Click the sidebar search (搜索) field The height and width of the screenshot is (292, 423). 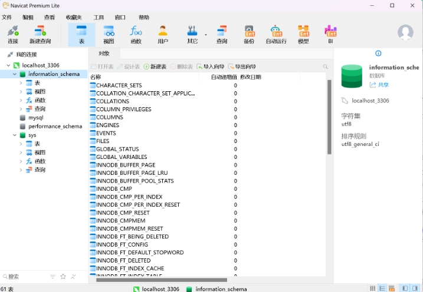point(25,276)
